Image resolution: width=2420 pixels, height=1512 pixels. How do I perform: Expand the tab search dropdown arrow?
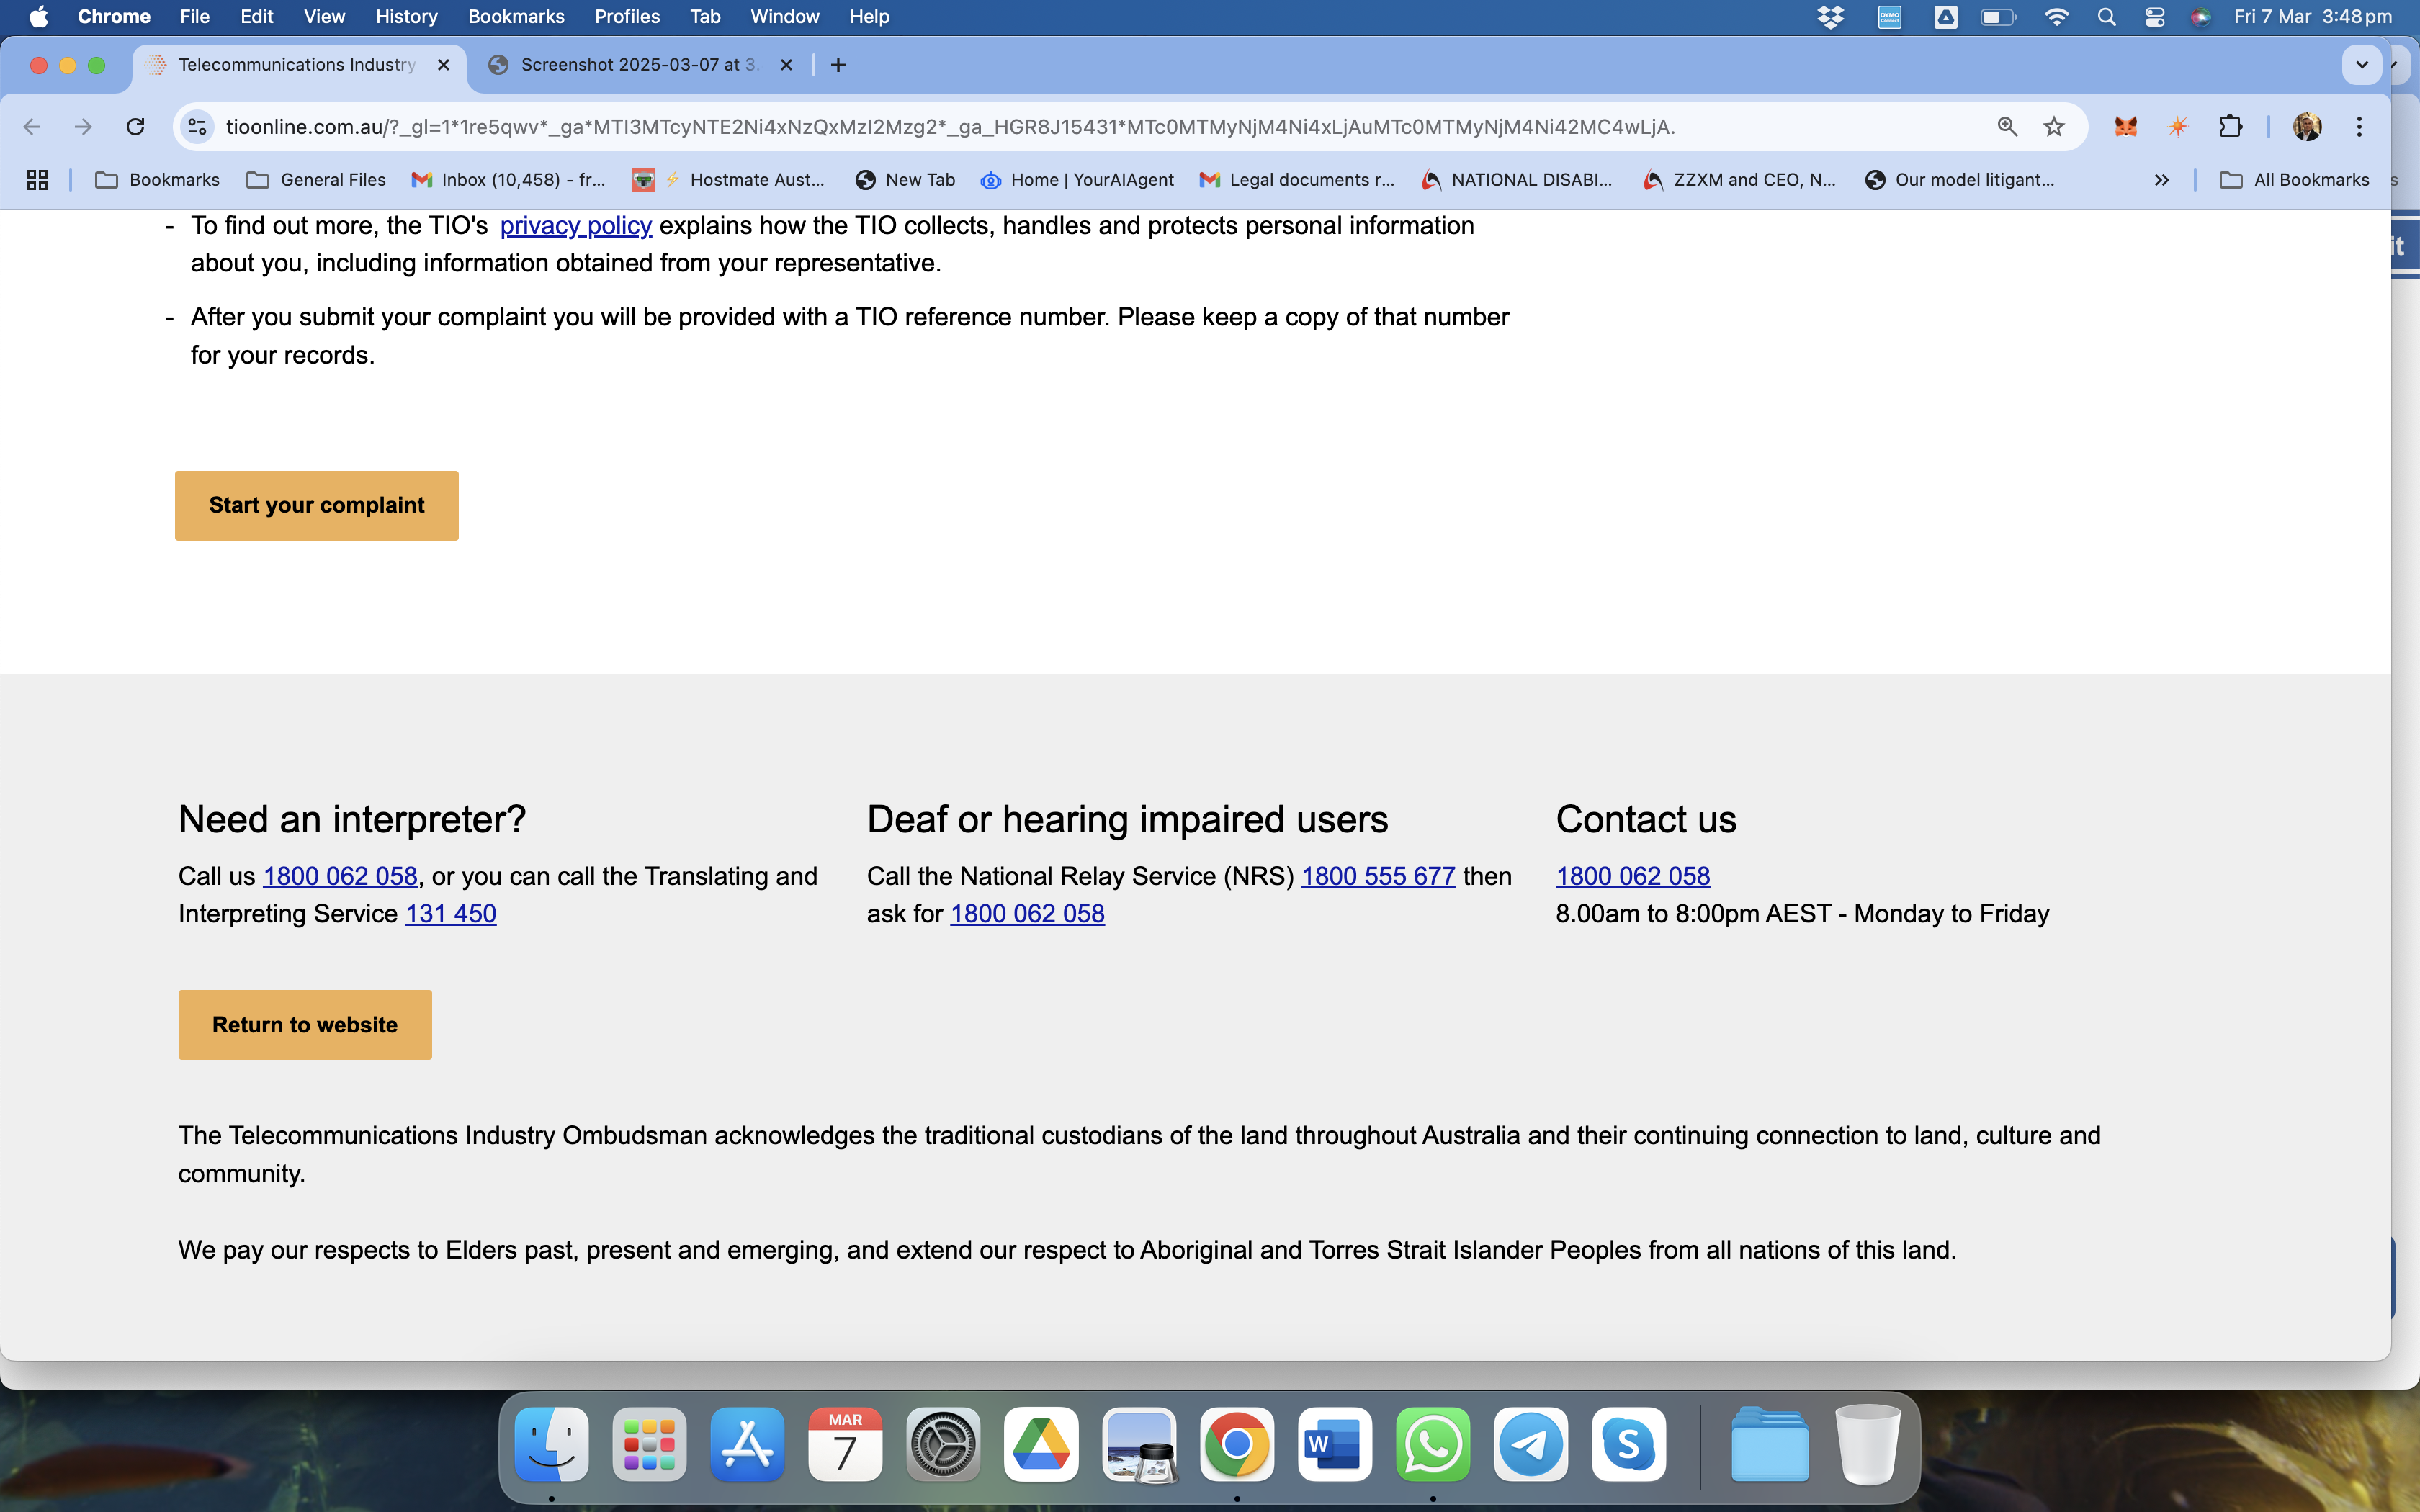[2361, 65]
